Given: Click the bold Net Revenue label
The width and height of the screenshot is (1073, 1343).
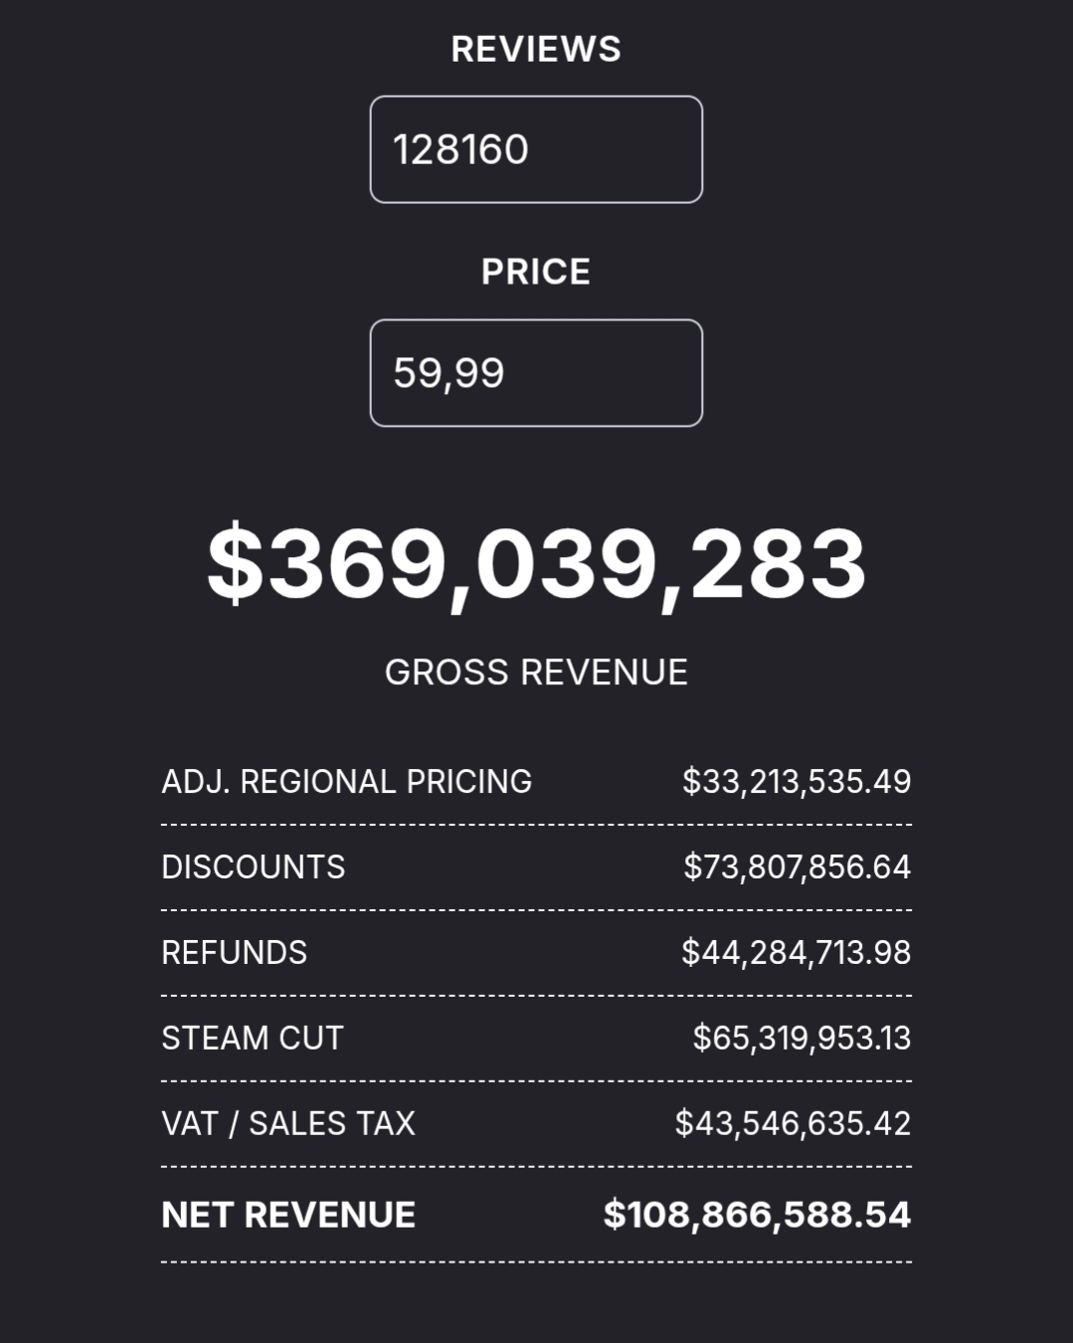Looking at the screenshot, I should (288, 1215).
